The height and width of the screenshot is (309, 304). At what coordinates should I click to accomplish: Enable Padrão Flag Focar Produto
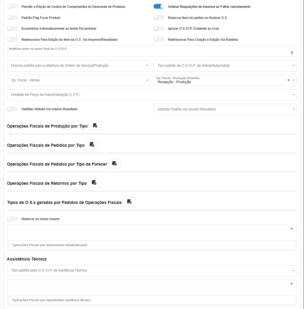click(x=13, y=18)
